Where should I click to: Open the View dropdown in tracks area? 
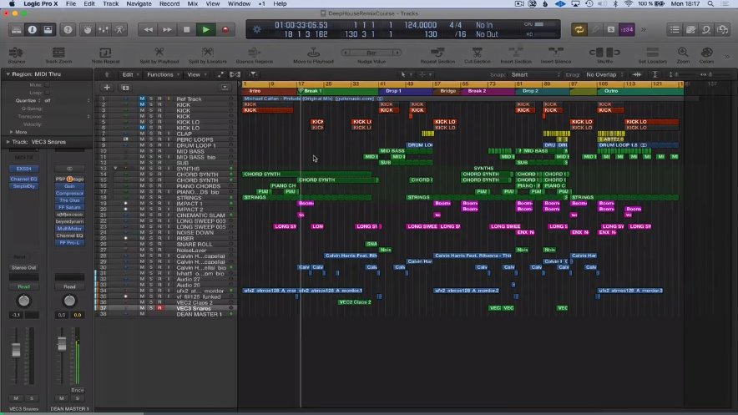coord(197,75)
